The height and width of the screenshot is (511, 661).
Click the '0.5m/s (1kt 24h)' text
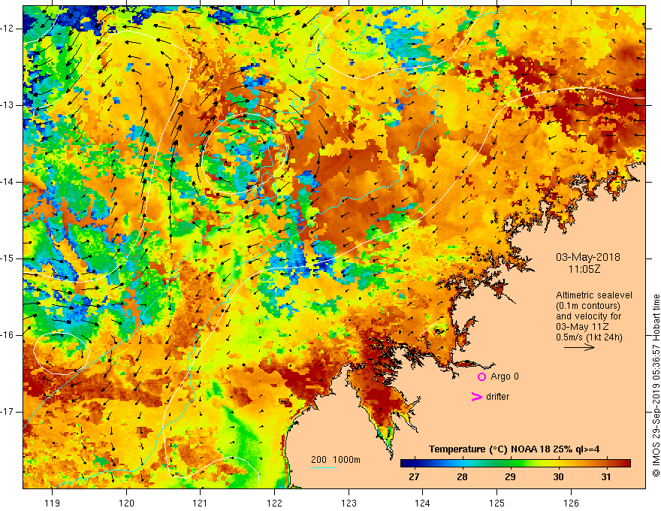point(589,337)
